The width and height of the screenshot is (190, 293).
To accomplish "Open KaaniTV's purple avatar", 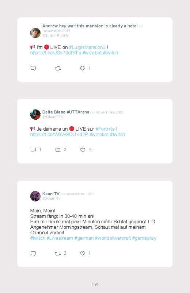I will pos(35,196).
